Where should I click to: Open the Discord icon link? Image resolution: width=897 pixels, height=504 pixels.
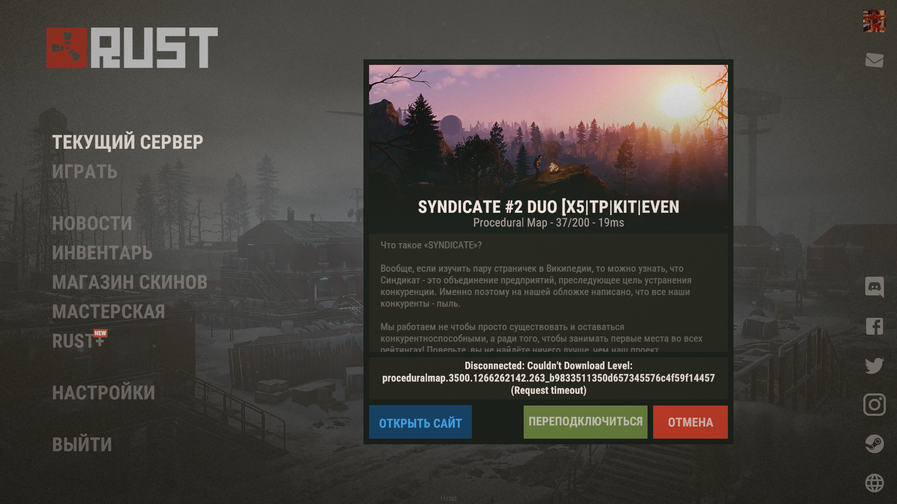[874, 287]
